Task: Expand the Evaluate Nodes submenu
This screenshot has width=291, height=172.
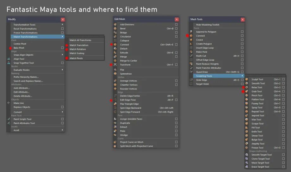Action: (x=62, y=70)
